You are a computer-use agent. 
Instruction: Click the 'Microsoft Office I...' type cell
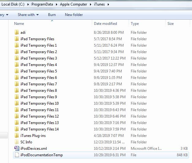tap(146, 149)
